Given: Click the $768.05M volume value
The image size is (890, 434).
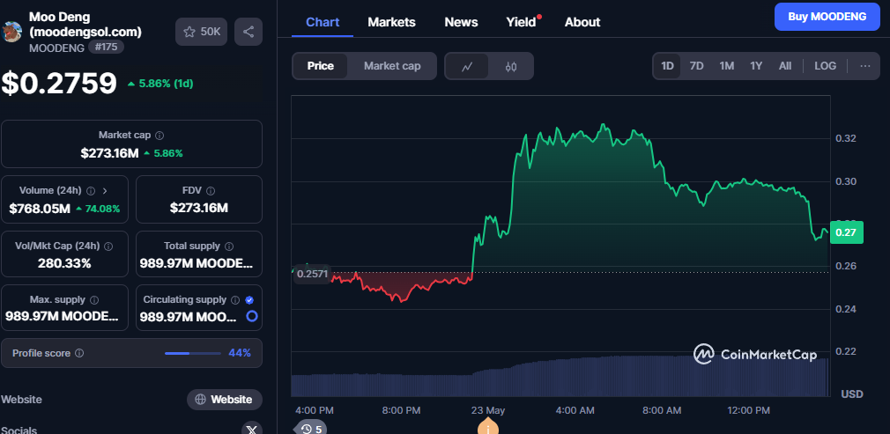Looking at the screenshot, I should (x=40, y=209).
